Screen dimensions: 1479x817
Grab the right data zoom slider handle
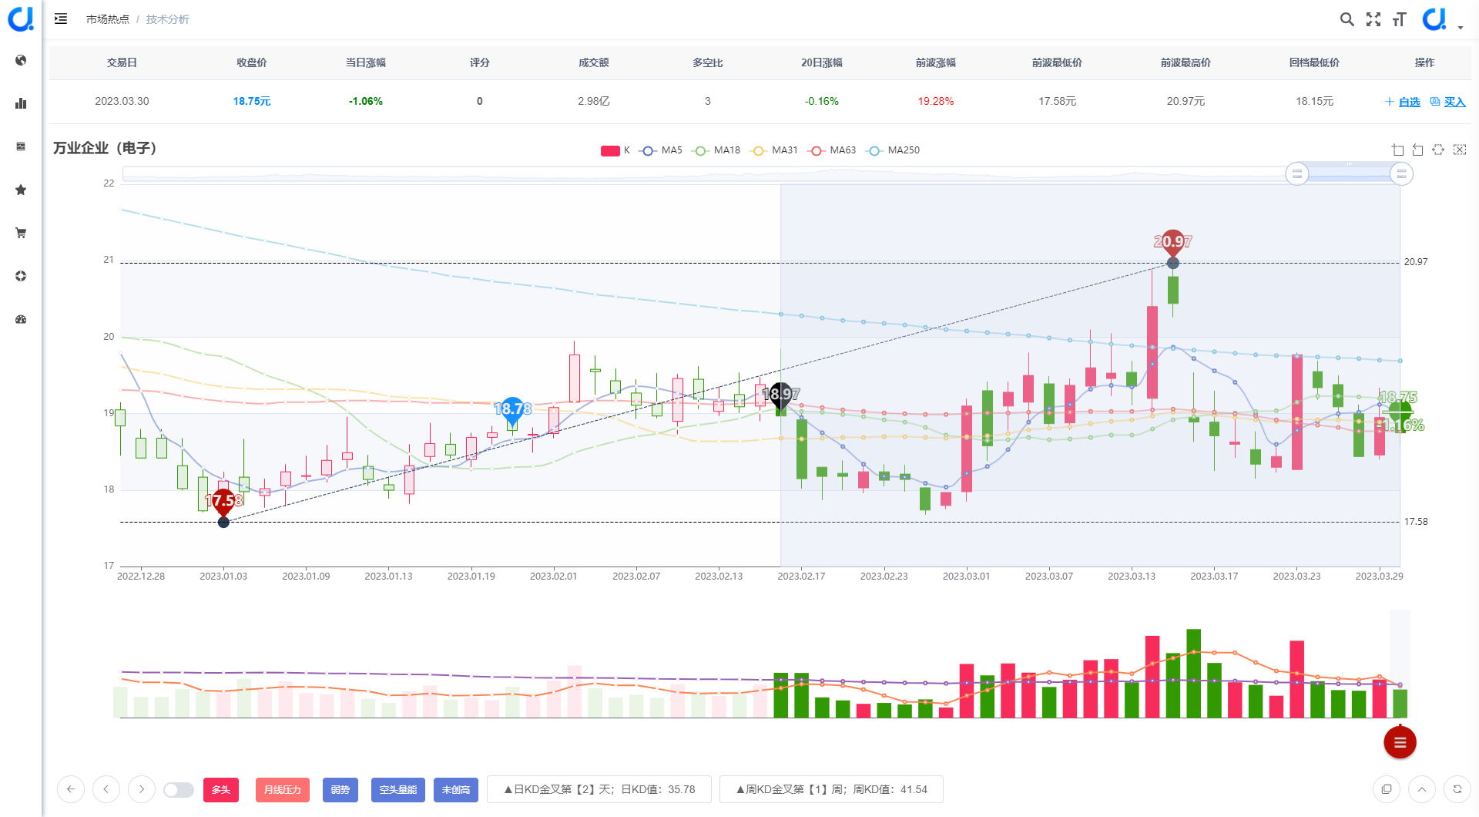[1401, 174]
